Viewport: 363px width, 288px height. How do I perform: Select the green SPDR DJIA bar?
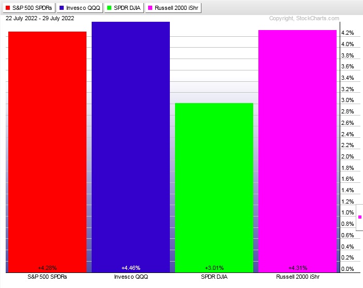pos(214,188)
